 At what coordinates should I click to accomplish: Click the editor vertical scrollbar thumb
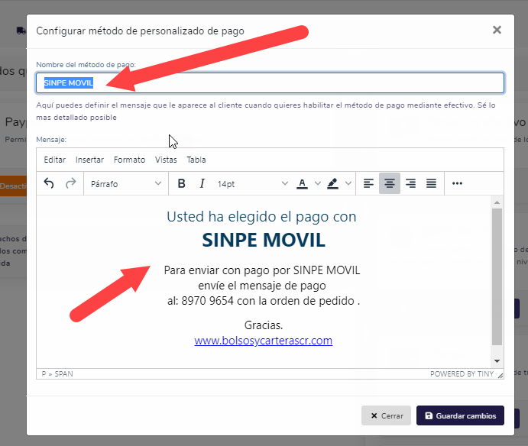coord(497,276)
